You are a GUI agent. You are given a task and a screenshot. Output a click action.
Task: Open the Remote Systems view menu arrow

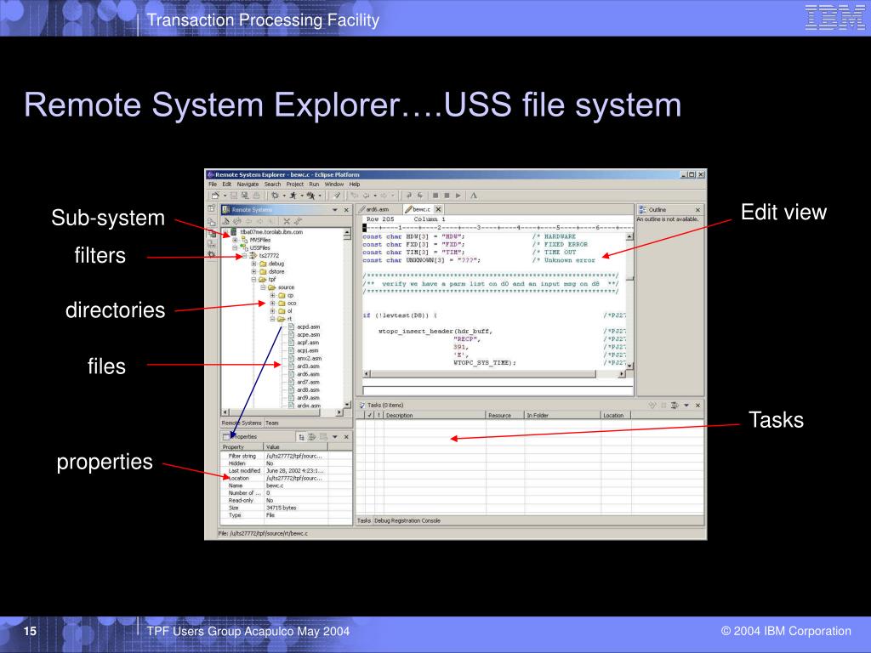click(335, 210)
